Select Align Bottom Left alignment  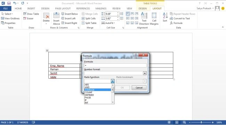pos(128,23)
